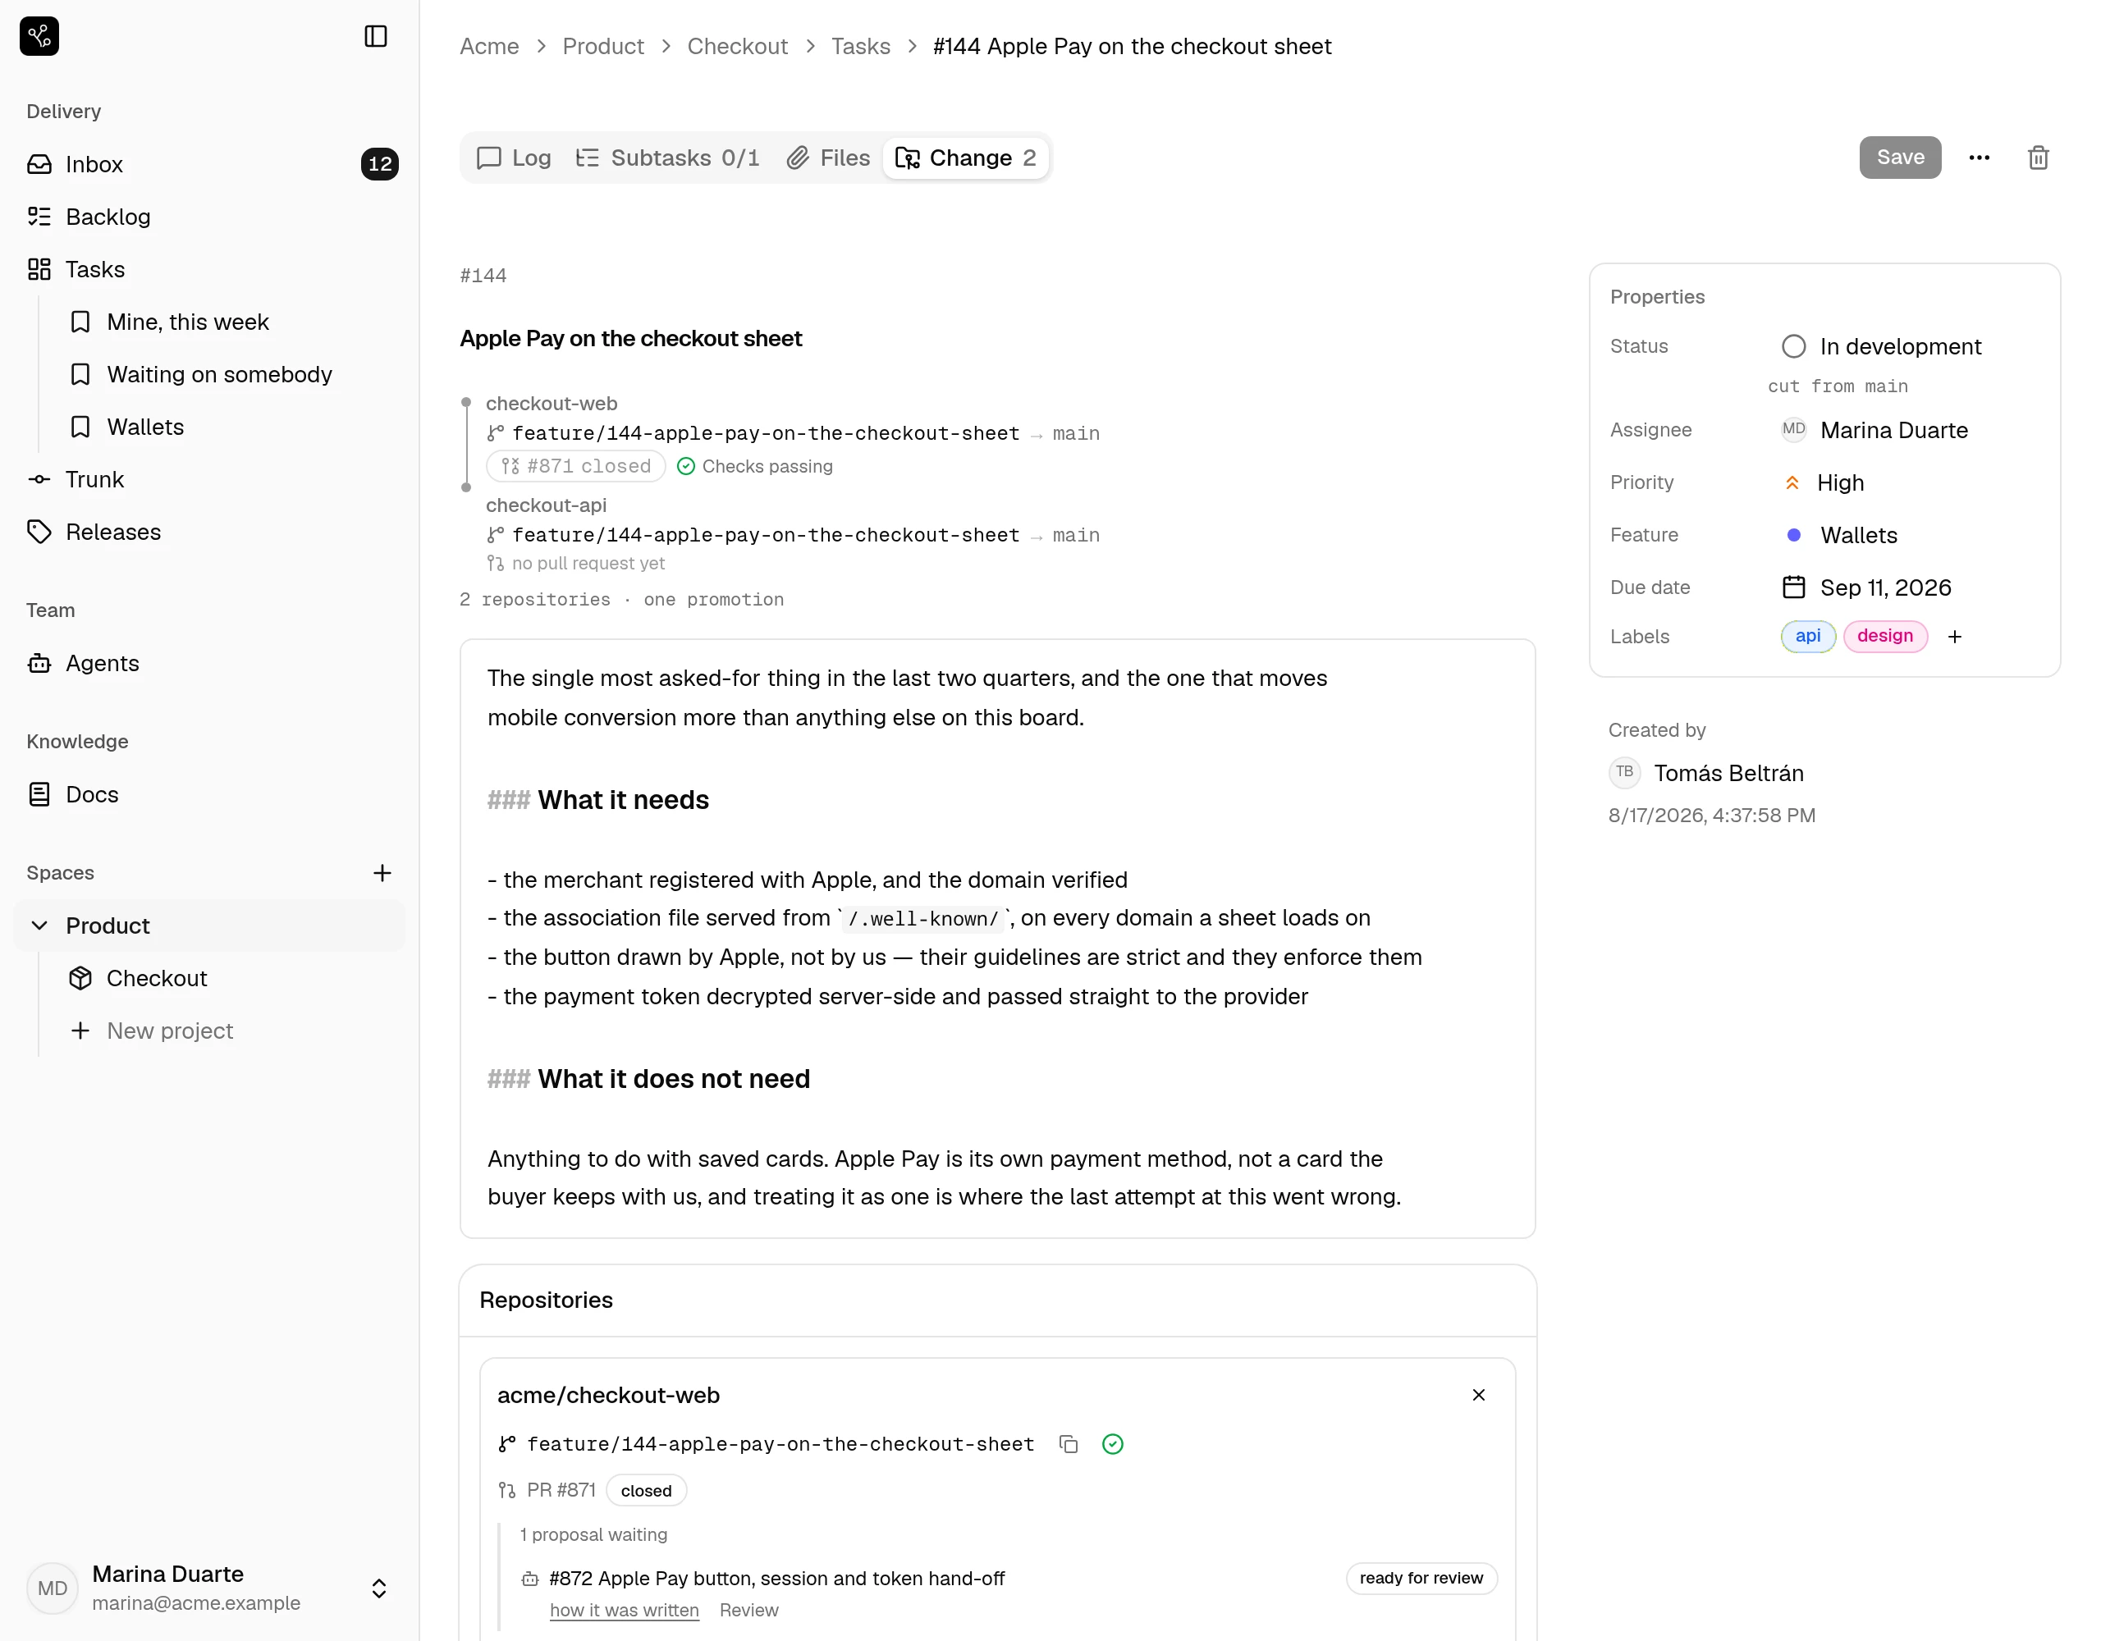Viewport: 2101px width, 1641px height.
Task: Click the High priority chevrons icon
Action: (1792, 483)
